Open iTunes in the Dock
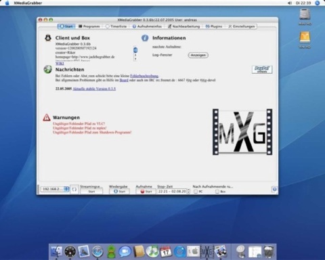The image size is (325, 260). click(x=152, y=251)
